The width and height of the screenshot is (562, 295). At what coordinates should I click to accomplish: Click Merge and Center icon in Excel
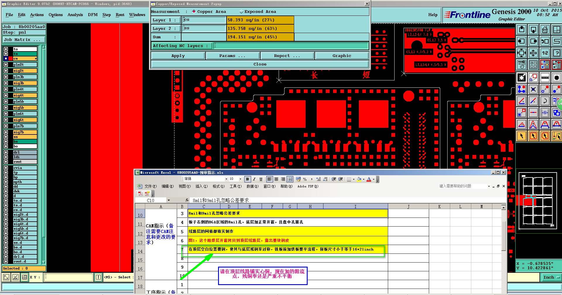click(x=290, y=179)
